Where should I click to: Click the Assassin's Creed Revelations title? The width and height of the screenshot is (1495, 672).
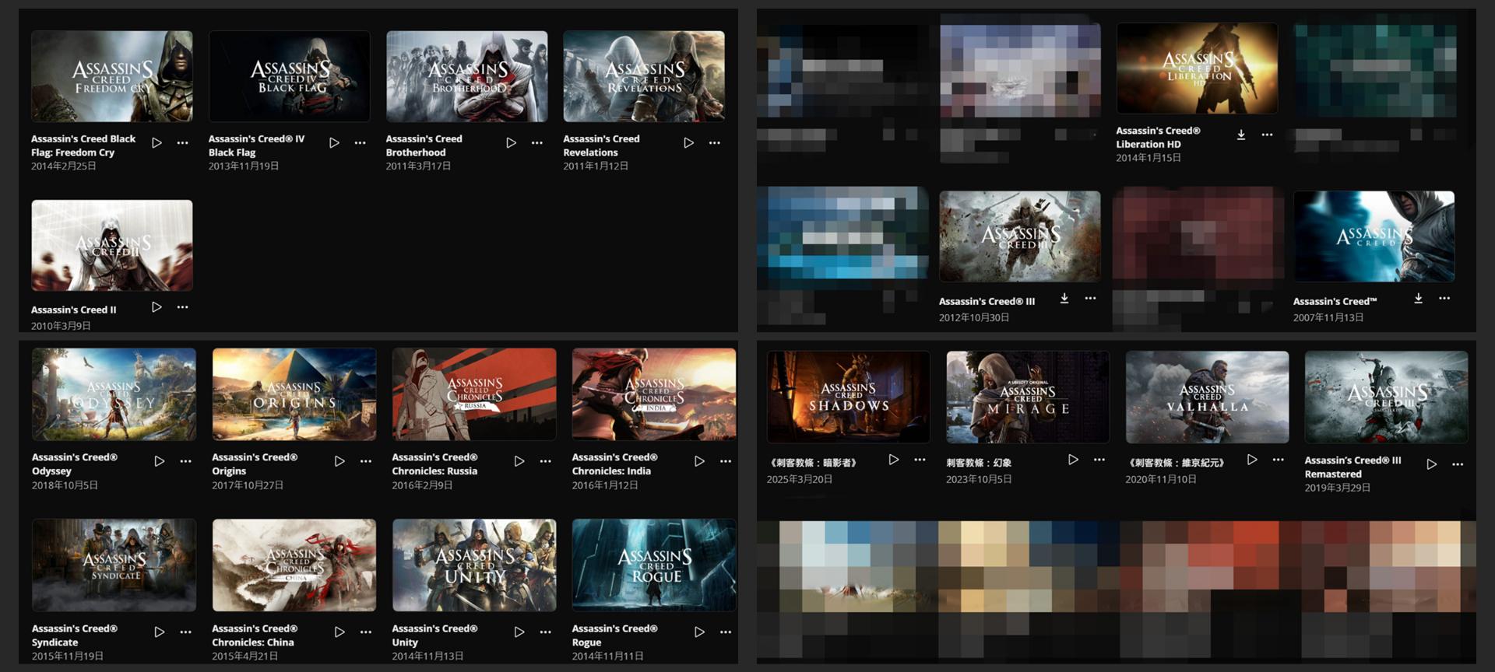(602, 145)
